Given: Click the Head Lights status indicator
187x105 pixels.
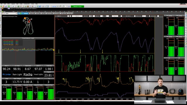Looking at the screenshot, I should [38, 75].
